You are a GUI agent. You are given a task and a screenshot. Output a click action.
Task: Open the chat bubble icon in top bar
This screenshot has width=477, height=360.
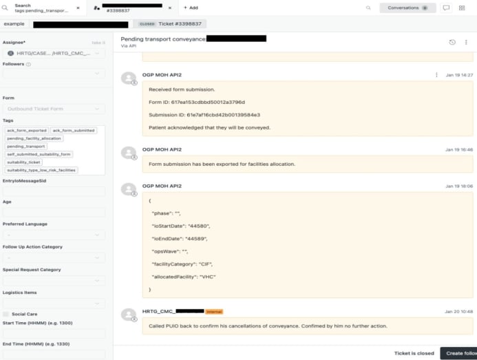pyautogui.click(x=446, y=8)
